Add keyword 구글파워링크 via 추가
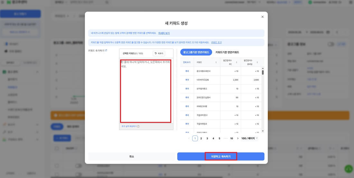This screenshot has height=178, width=354. pyautogui.click(x=187, y=124)
